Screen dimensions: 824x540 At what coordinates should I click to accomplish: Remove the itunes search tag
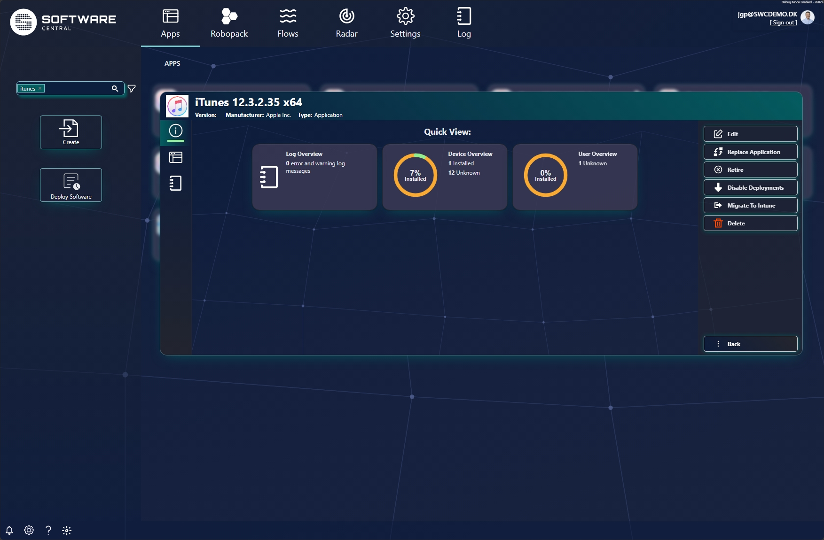tap(40, 88)
